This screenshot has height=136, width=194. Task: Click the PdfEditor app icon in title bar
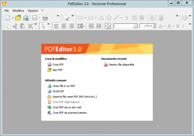(x=4, y=4)
